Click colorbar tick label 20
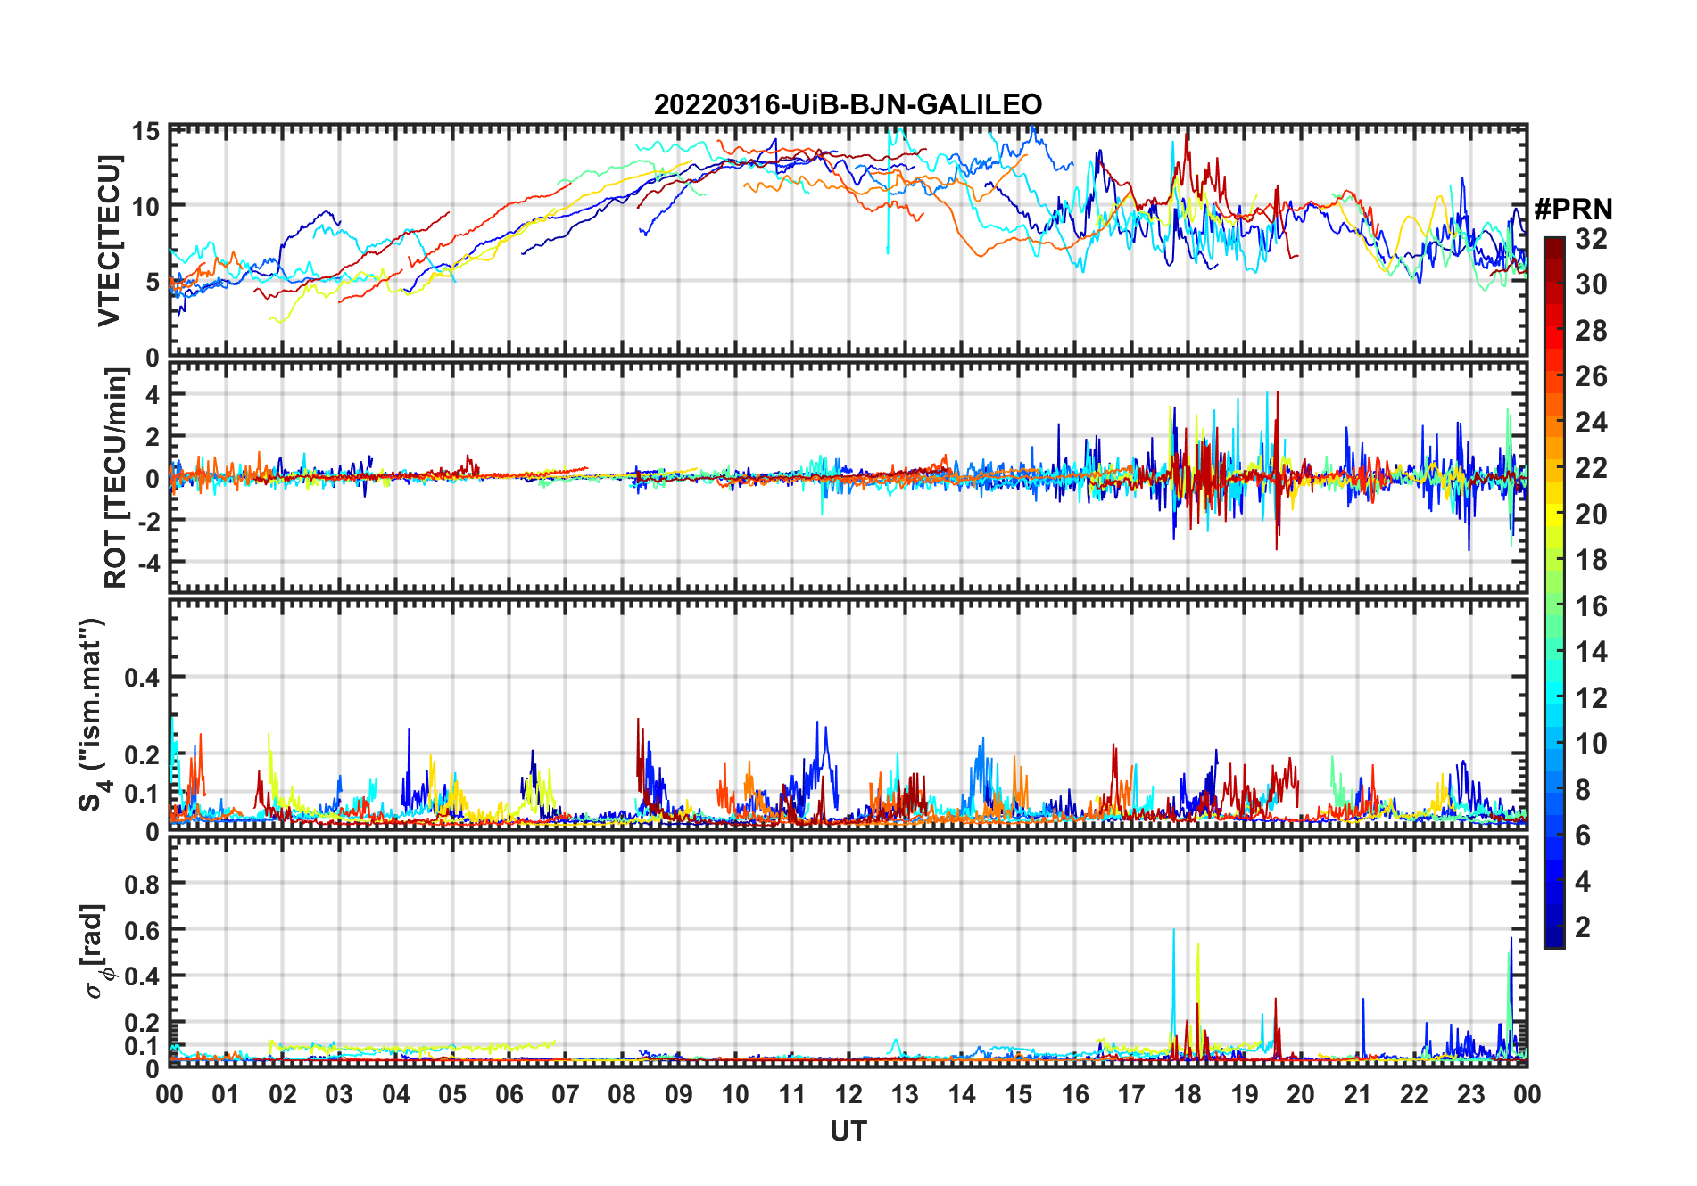 pyautogui.click(x=1591, y=514)
